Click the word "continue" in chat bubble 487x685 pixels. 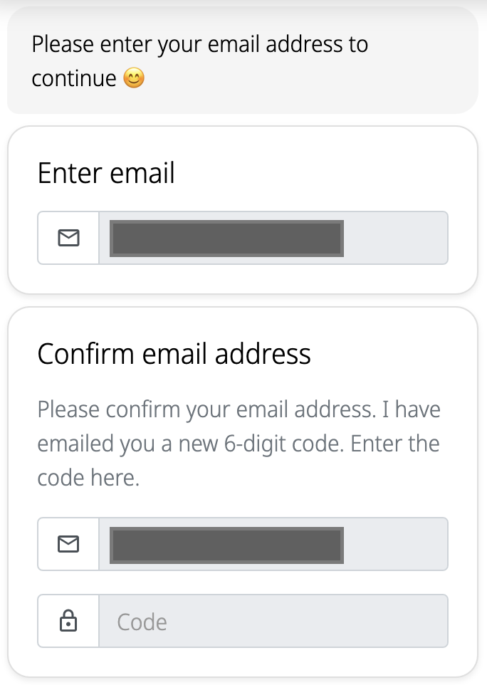[x=74, y=78]
